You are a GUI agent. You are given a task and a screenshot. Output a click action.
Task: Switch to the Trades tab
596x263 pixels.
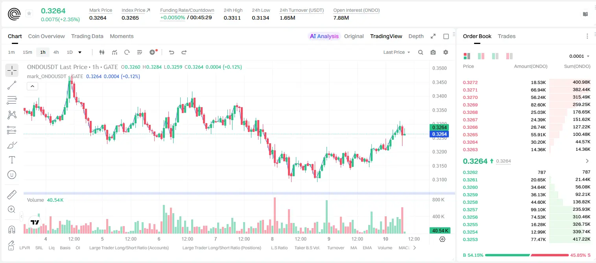[507, 36]
